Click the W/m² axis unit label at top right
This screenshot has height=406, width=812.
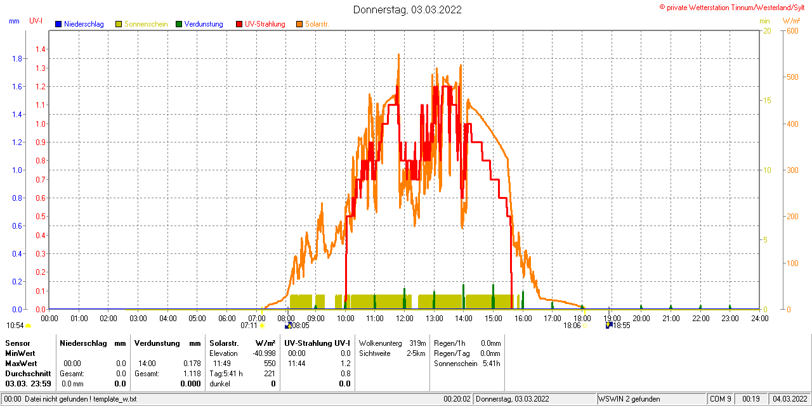(x=791, y=21)
